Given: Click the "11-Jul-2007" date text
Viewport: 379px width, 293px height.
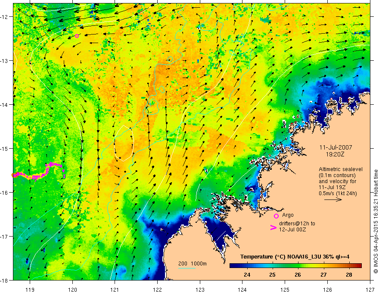Looking at the screenshot, I should (x=336, y=147).
